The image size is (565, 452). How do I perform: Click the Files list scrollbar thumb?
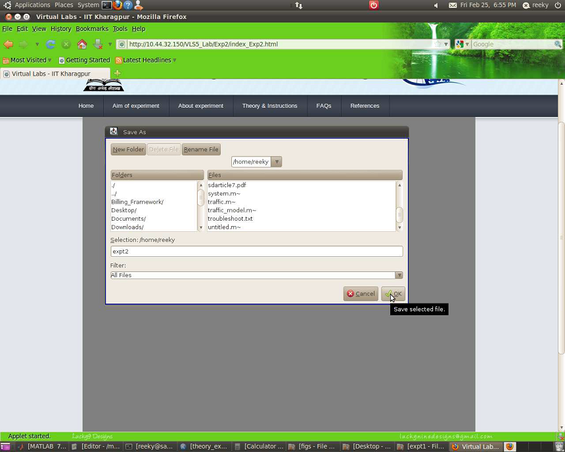pos(399,214)
